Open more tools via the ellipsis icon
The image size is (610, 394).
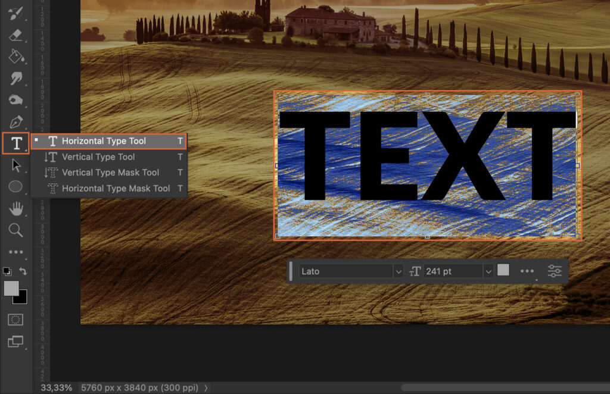[x=15, y=251]
